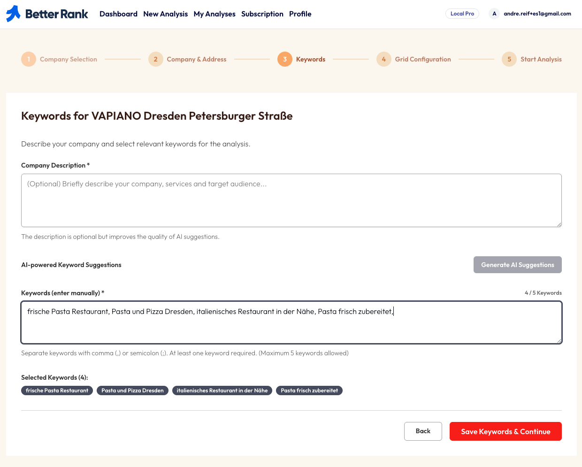
Task: Click inside the manual Keywords input field
Action: [291, 322]
